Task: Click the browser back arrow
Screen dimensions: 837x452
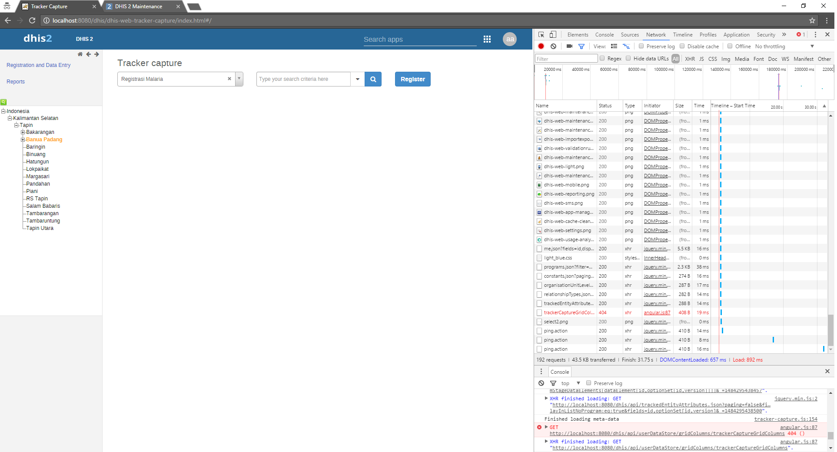Action: tap(8, 20)
